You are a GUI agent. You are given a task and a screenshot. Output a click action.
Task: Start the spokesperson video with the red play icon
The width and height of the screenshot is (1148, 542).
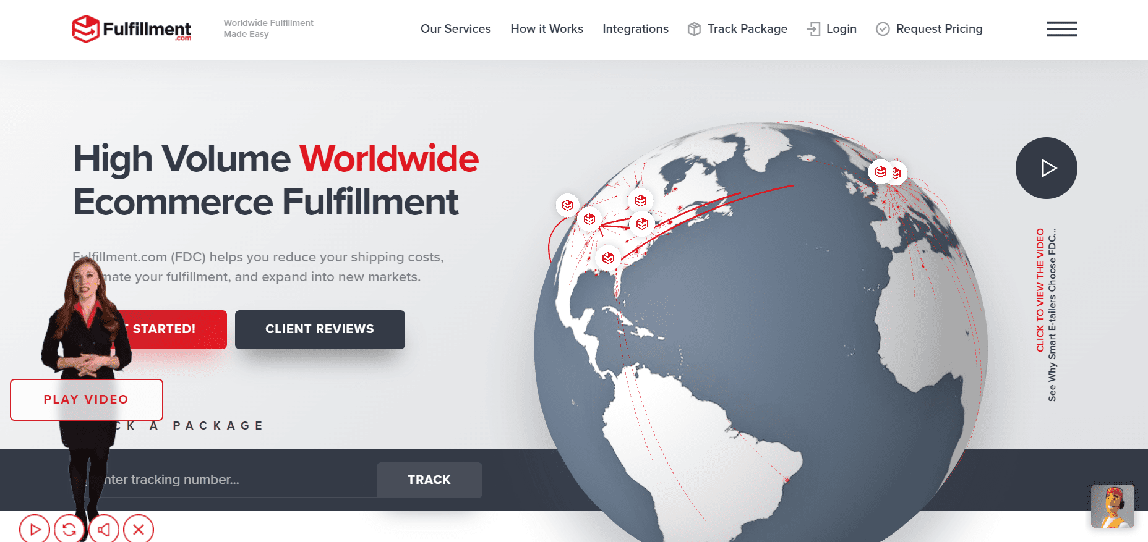(x=35, y=529)
